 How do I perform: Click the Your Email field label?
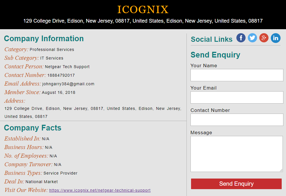(203, 88)
